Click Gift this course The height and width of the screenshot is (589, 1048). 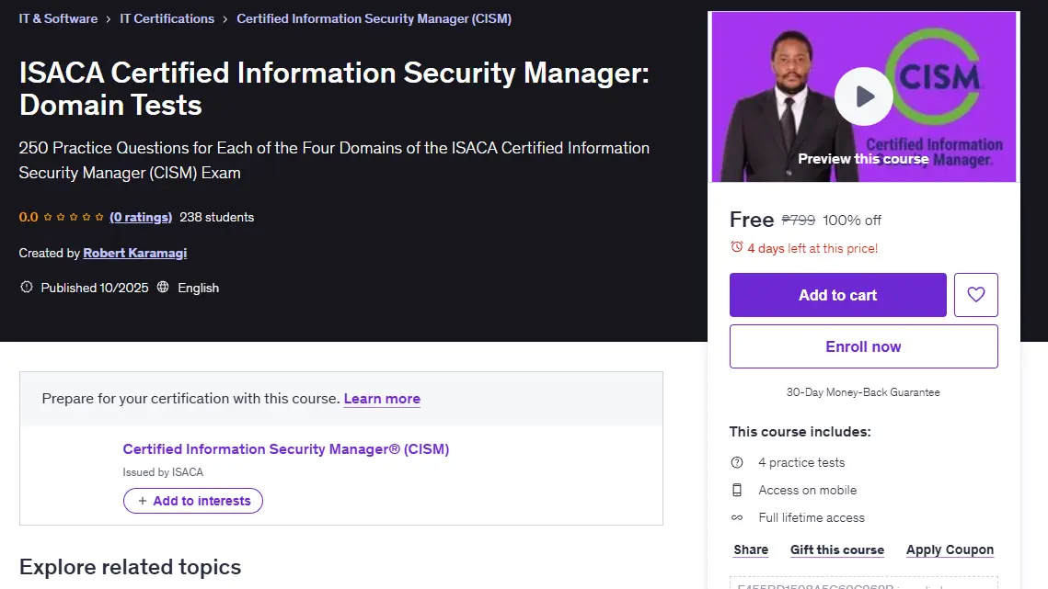[x=836, y=549]
